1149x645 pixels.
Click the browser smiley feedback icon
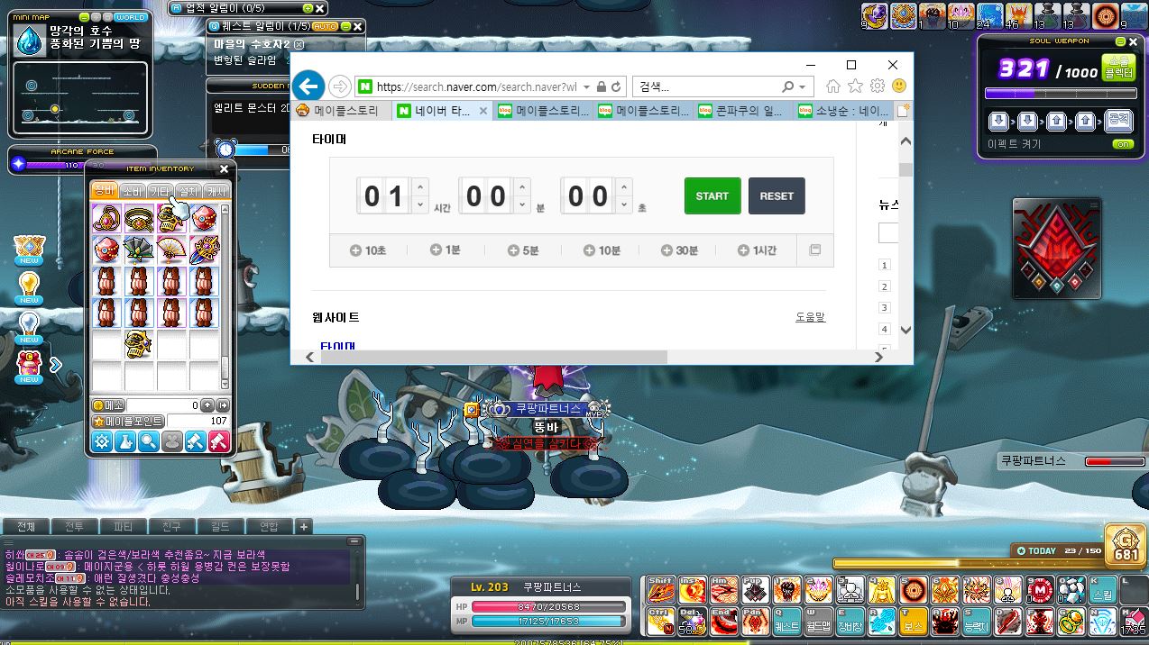pos(898,86)
